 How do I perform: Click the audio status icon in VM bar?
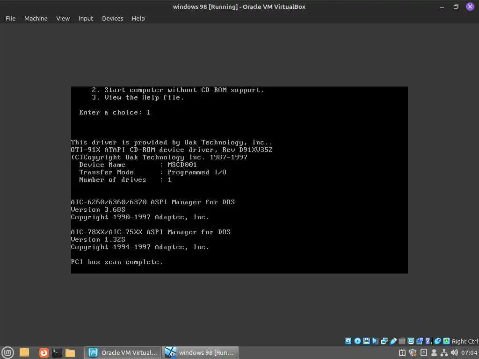point(376,341)
